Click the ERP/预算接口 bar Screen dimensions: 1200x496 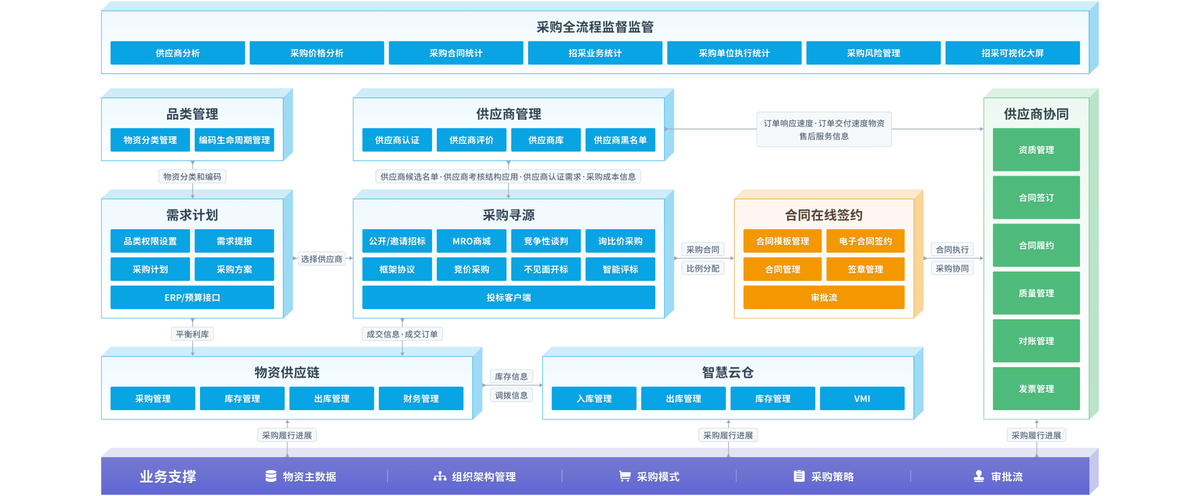click(192, 298)
